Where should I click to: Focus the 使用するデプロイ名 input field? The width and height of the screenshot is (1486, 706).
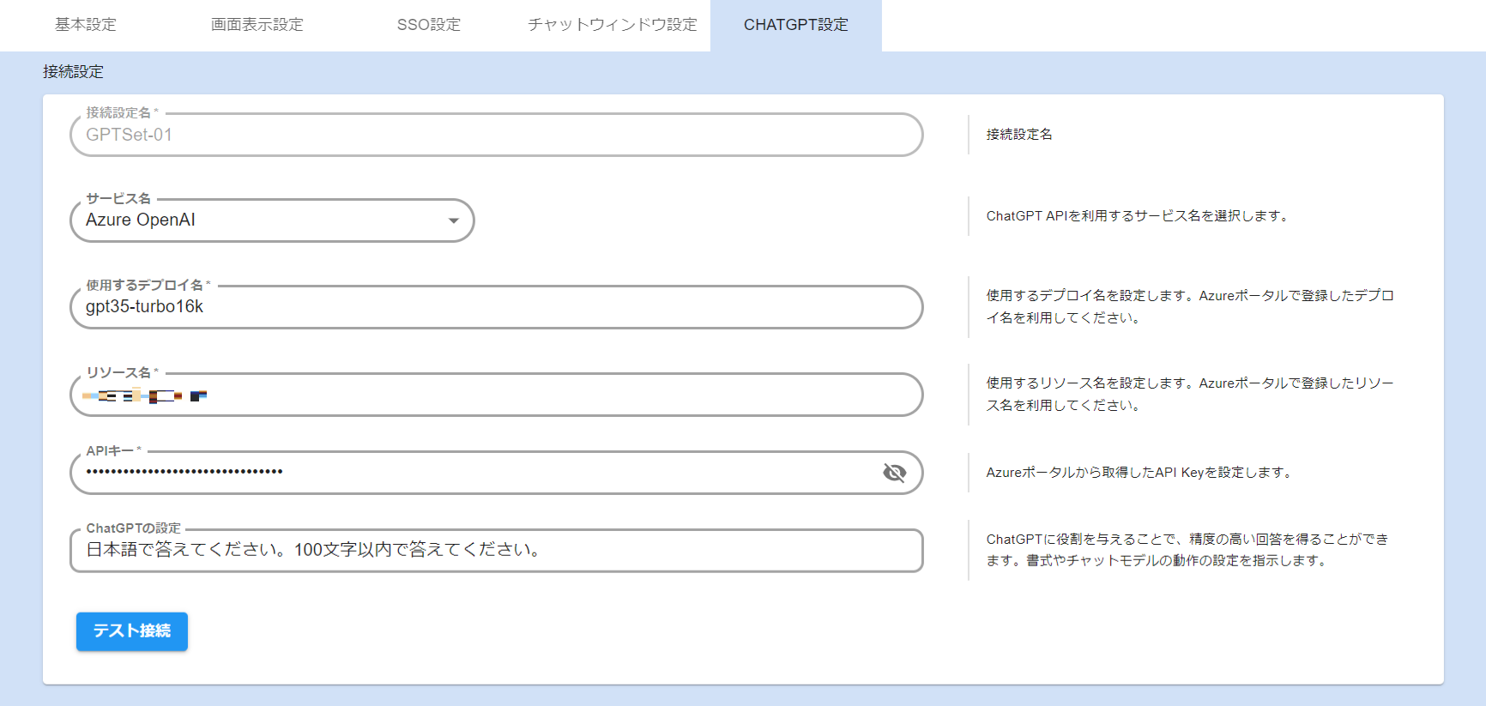496,307
